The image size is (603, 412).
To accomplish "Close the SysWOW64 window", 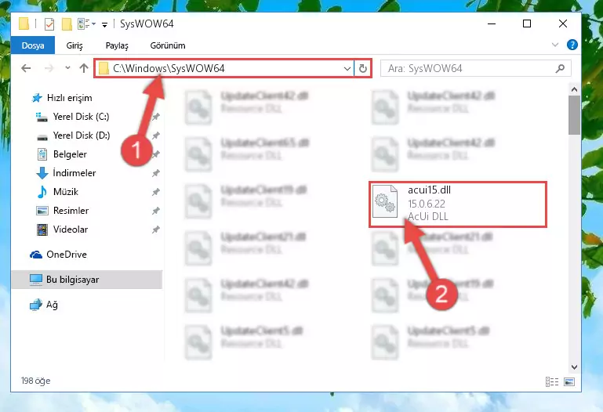I will (563, 23).
